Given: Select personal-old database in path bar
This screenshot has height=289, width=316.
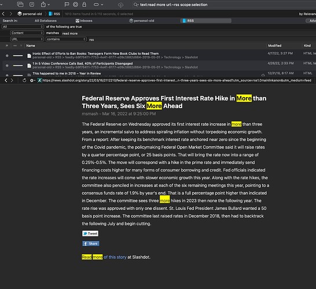Looking at the screenshot, I should click(x=30, y=14).
